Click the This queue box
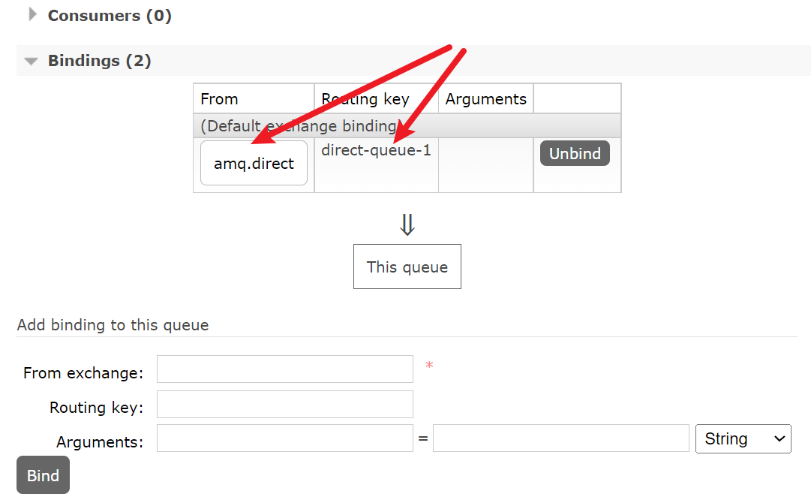The width and height of the screenshot is (811, 497). pyautogui.click(x=407, y=267)
